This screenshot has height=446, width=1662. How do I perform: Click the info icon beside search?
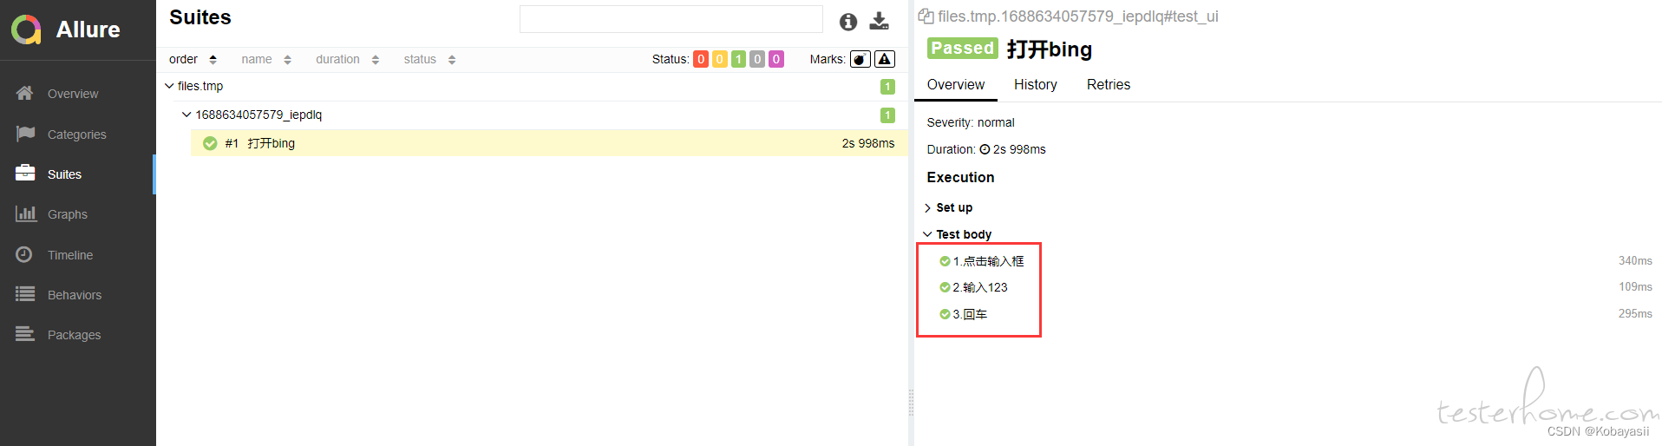pyautogui.click(x=848, y=22)
